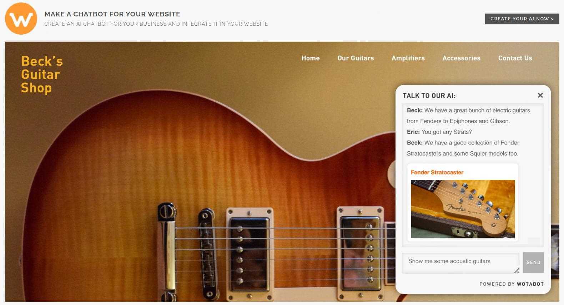Open the Contact Us page
Screen dimensions: 564x305
(x=515, y=58)
